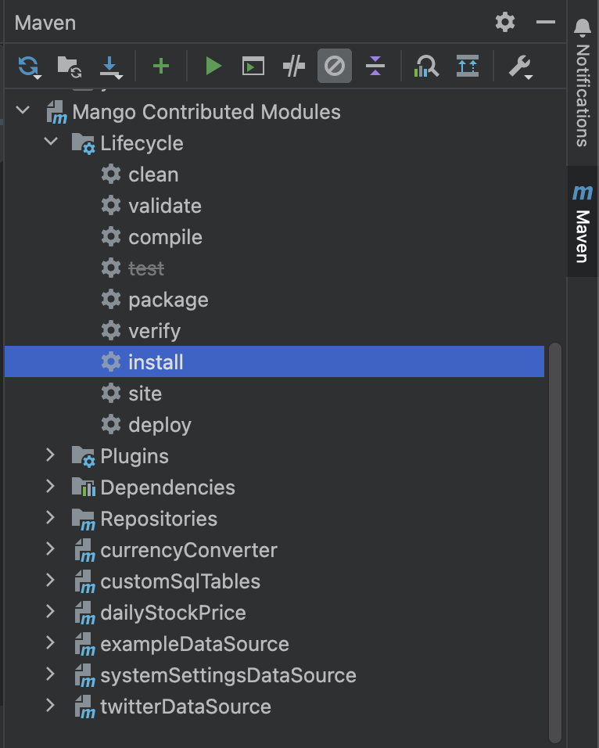Expand the Dependencies node
This screenshot has height=748, width=599.
coord(50,486)
